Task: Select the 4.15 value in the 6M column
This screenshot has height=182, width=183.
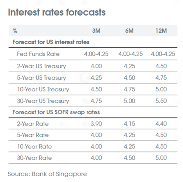Action: tap(130, 124)
